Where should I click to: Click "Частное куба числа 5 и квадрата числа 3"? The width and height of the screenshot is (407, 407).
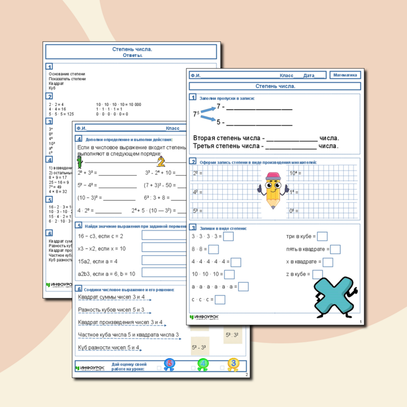click(x=128, y=335)
